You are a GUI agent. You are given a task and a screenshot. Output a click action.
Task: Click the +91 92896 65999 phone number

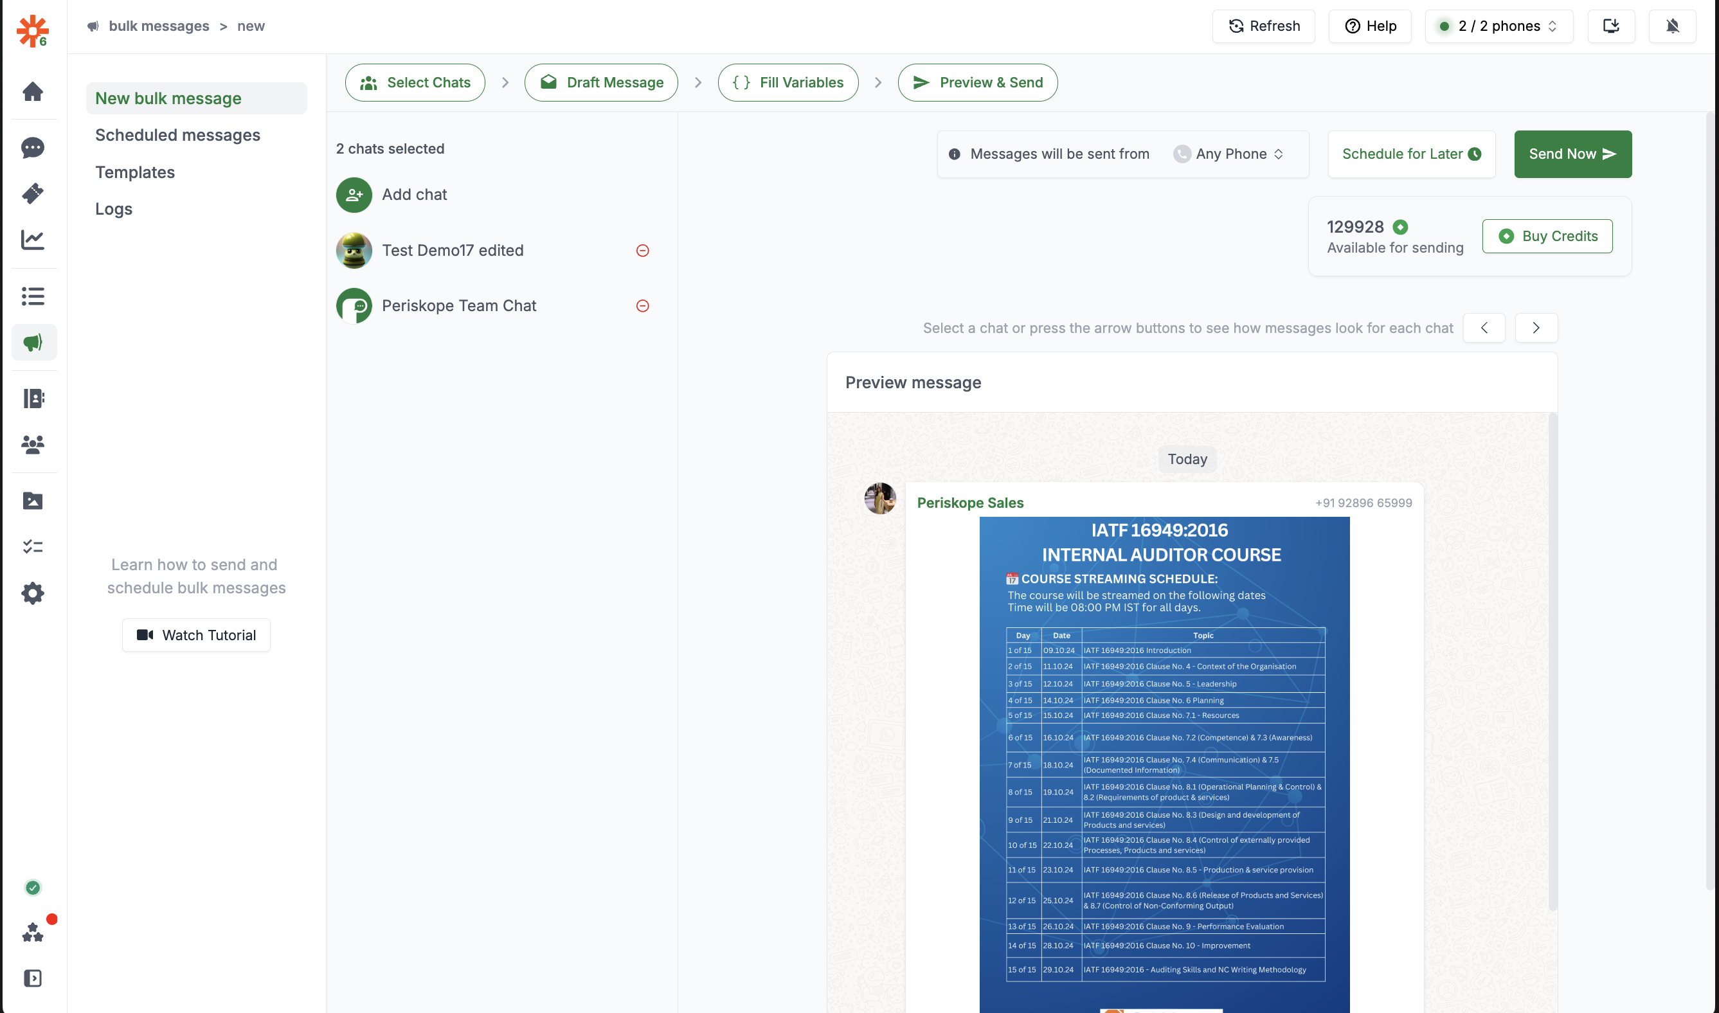pyautogui.click(x=1363, y=503)
